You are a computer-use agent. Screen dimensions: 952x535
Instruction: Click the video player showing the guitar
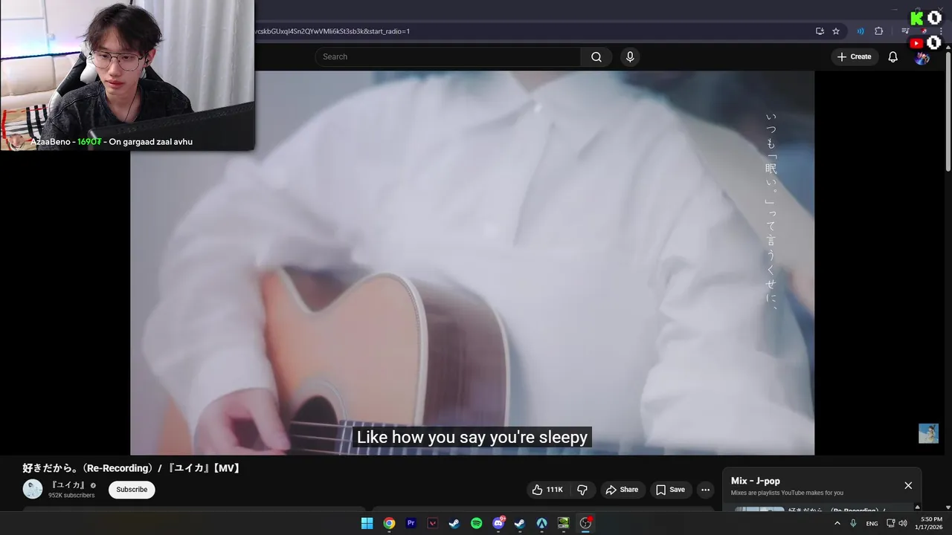(x=472, y=263)
